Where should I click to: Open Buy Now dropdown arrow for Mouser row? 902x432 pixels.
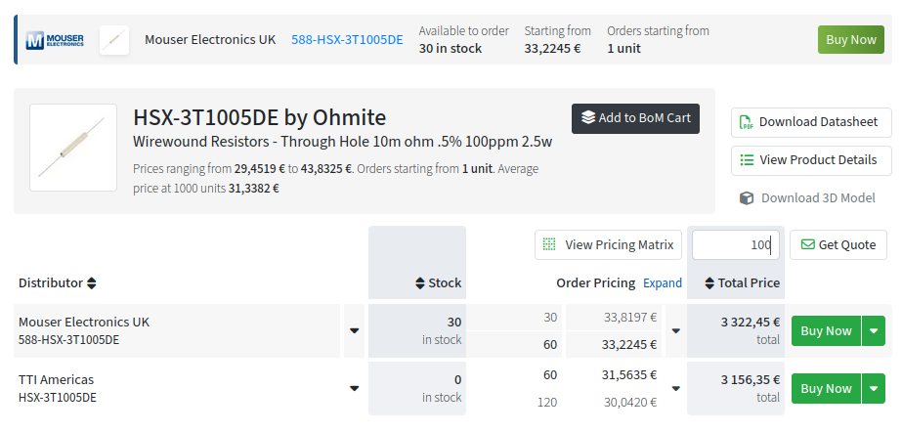click(x=874, y=330)
